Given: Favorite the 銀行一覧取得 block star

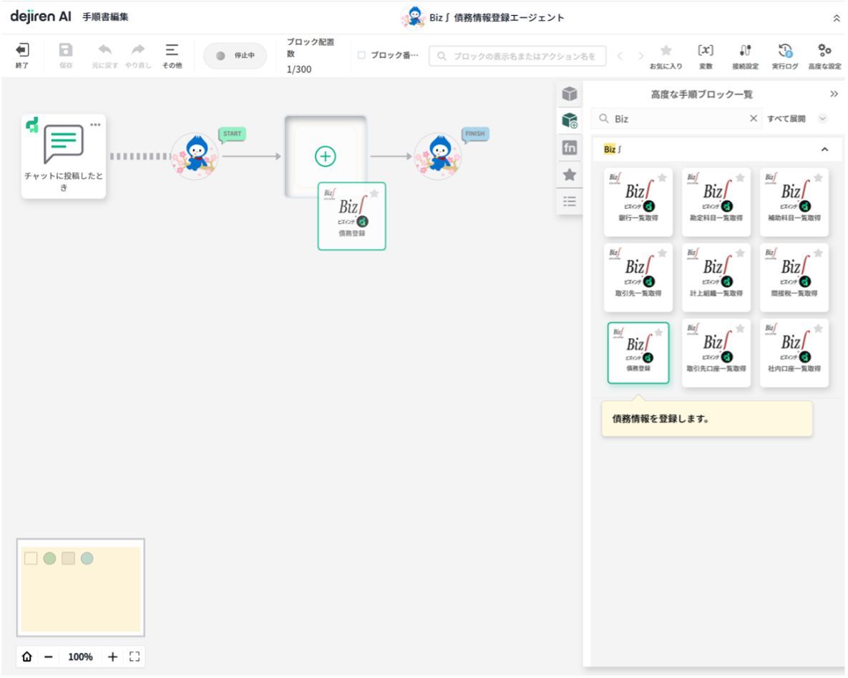Looking at the screenshot, I should point(663,178).
